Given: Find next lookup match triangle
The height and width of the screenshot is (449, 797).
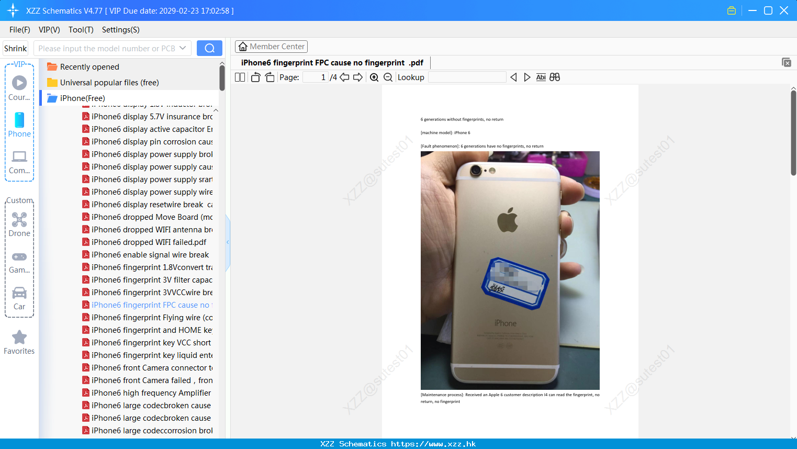Looking at the screenshot, I should point(527,77).
